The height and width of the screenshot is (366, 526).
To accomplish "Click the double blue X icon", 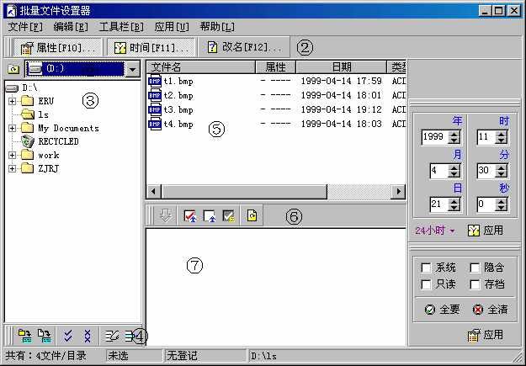I will 87,335.
